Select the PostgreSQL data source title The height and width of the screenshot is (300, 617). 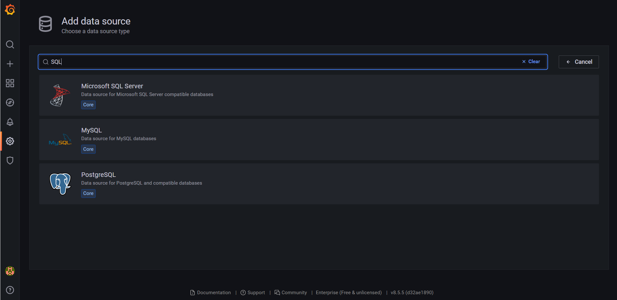(99, 175)
